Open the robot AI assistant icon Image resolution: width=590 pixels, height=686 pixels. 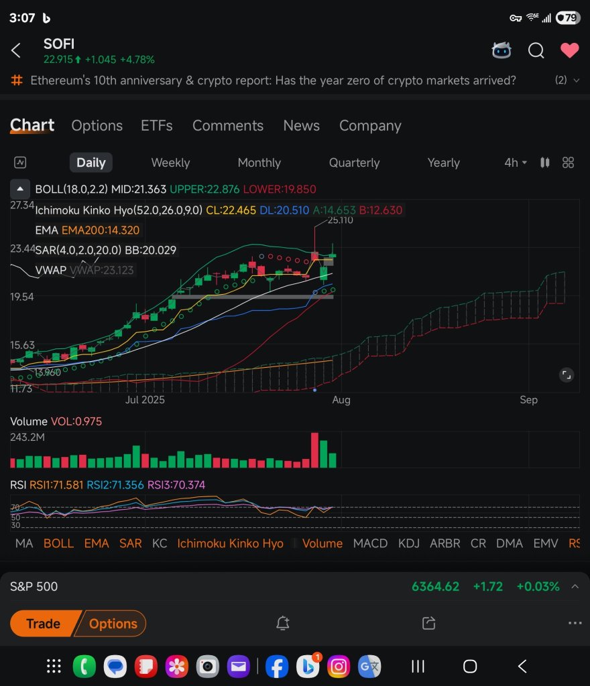(x=501, y=50)
